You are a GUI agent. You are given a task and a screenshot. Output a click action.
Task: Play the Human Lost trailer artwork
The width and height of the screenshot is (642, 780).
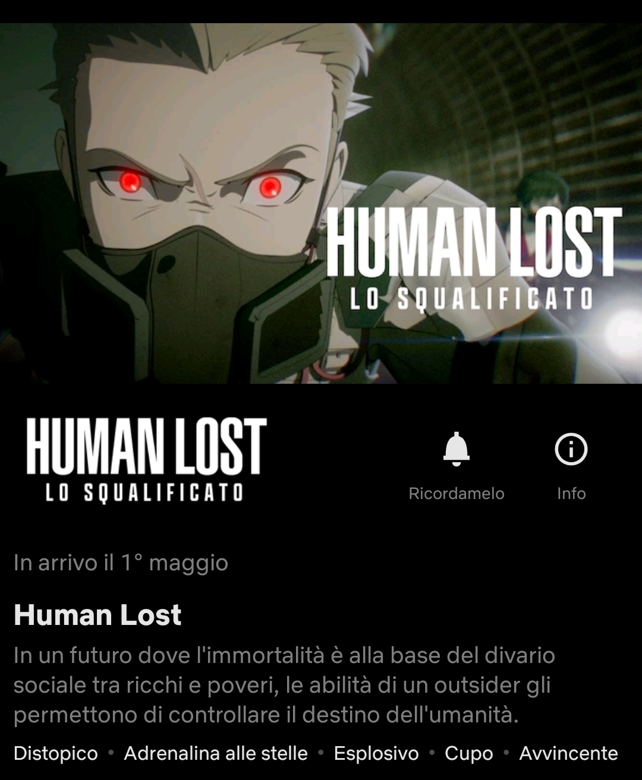click(x=321, y=203)
